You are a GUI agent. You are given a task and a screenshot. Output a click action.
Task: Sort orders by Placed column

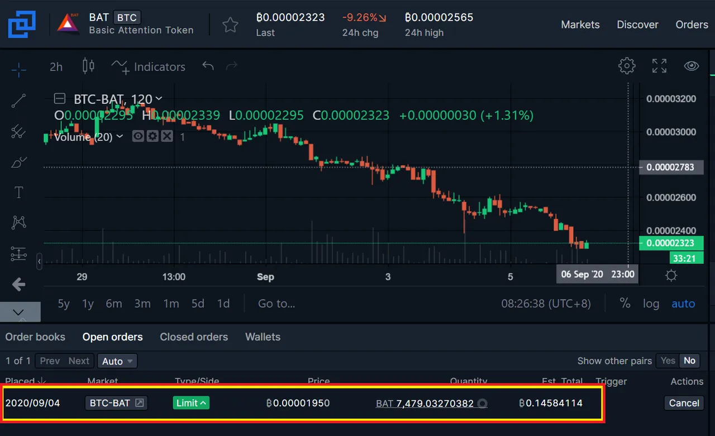[x=26, y=381]
